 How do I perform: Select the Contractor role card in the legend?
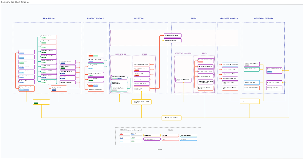pos(188,139)
